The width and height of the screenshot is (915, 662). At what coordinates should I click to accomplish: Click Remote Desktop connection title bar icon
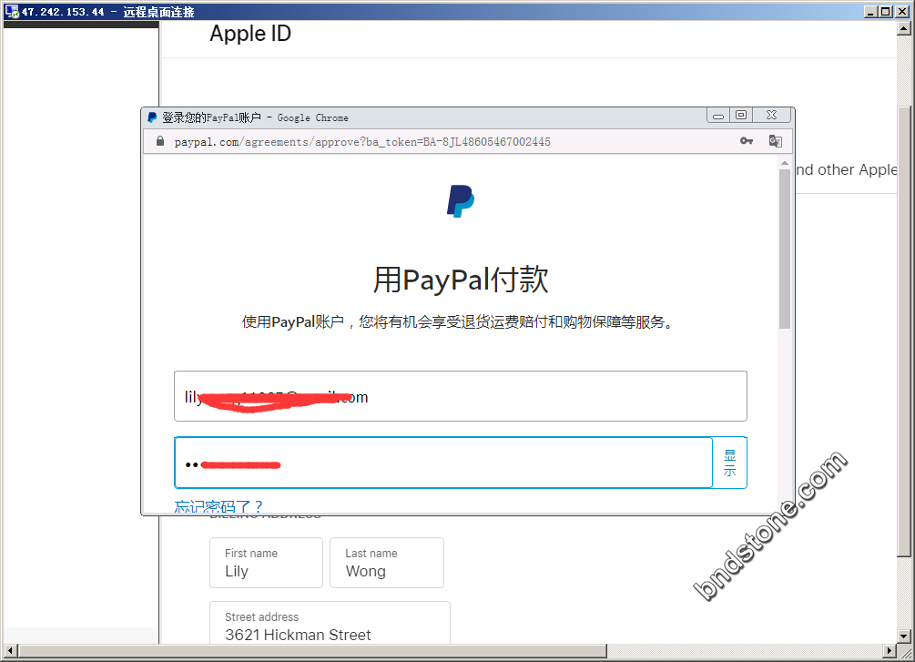[12, 11]
